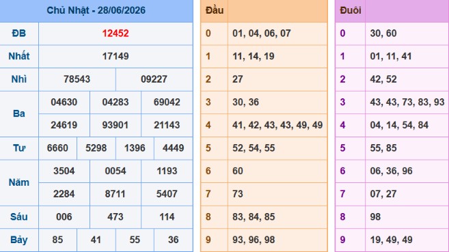Select Đầu row 4 values 41, 42, 43, 43, 49, 49
449x252 pixels.
pos(277,125)
